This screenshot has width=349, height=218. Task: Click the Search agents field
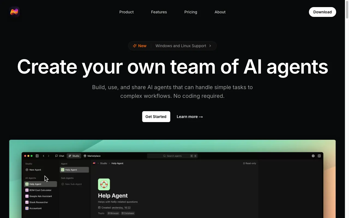(x=173, y=156)
